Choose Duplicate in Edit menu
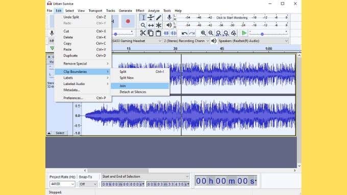This screenshot has height=195, width=347. pos(83,55)
